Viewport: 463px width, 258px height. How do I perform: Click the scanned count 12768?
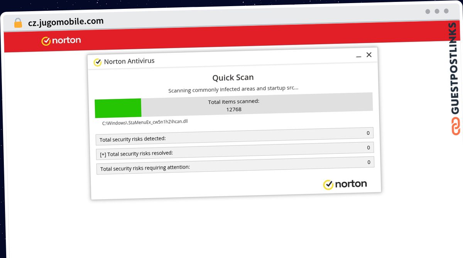(x=234, y=109)
